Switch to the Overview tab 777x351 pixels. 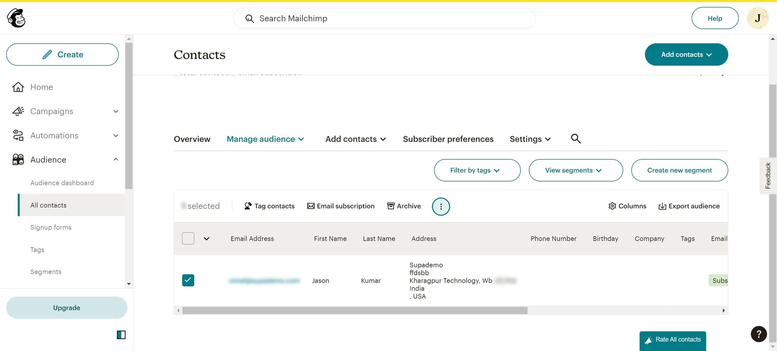pos(192,139)
